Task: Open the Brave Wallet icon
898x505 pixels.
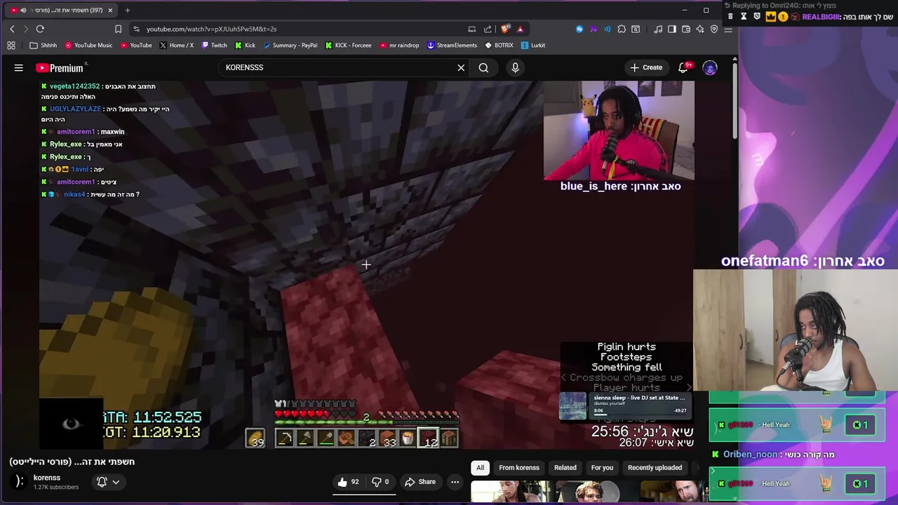Action: click(686, 29)
